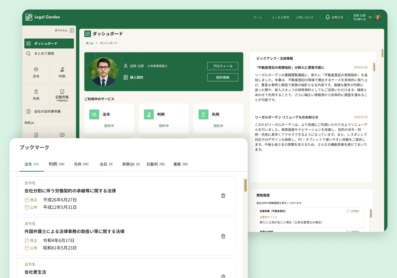Open the 判例 service card

coord(164,118)
